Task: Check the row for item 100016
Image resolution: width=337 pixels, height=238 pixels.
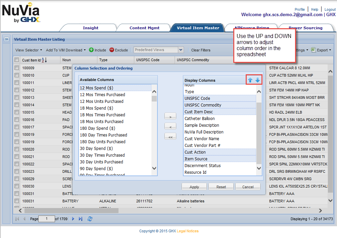Action: (16, 119)
